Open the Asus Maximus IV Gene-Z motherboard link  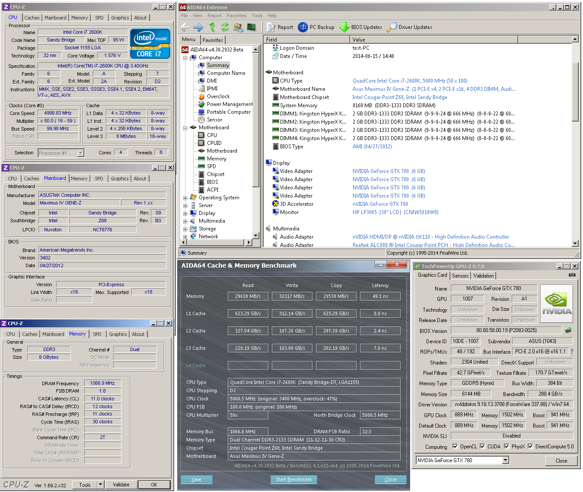(434, 89)
